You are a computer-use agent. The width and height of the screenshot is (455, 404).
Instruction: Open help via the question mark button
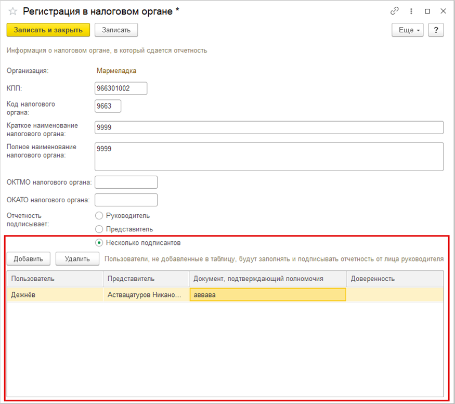tap(436, 30)
